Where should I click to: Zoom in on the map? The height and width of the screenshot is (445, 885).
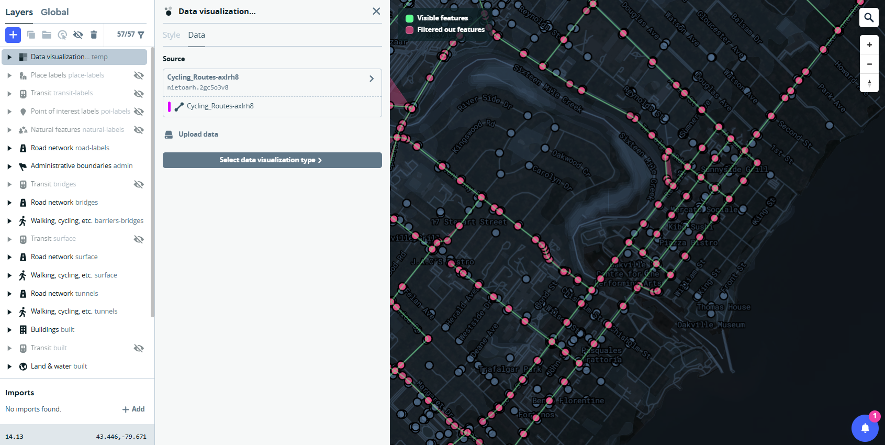(869, 44)
